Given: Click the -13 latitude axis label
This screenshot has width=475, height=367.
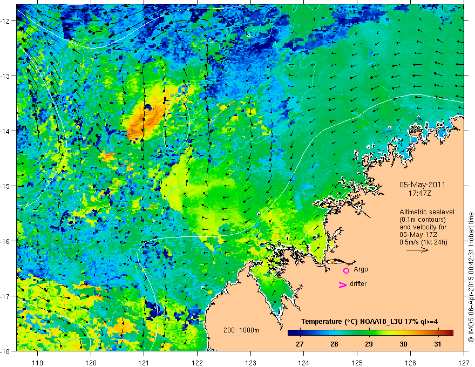Looking at the screenshot, I should tap(5, 76).
